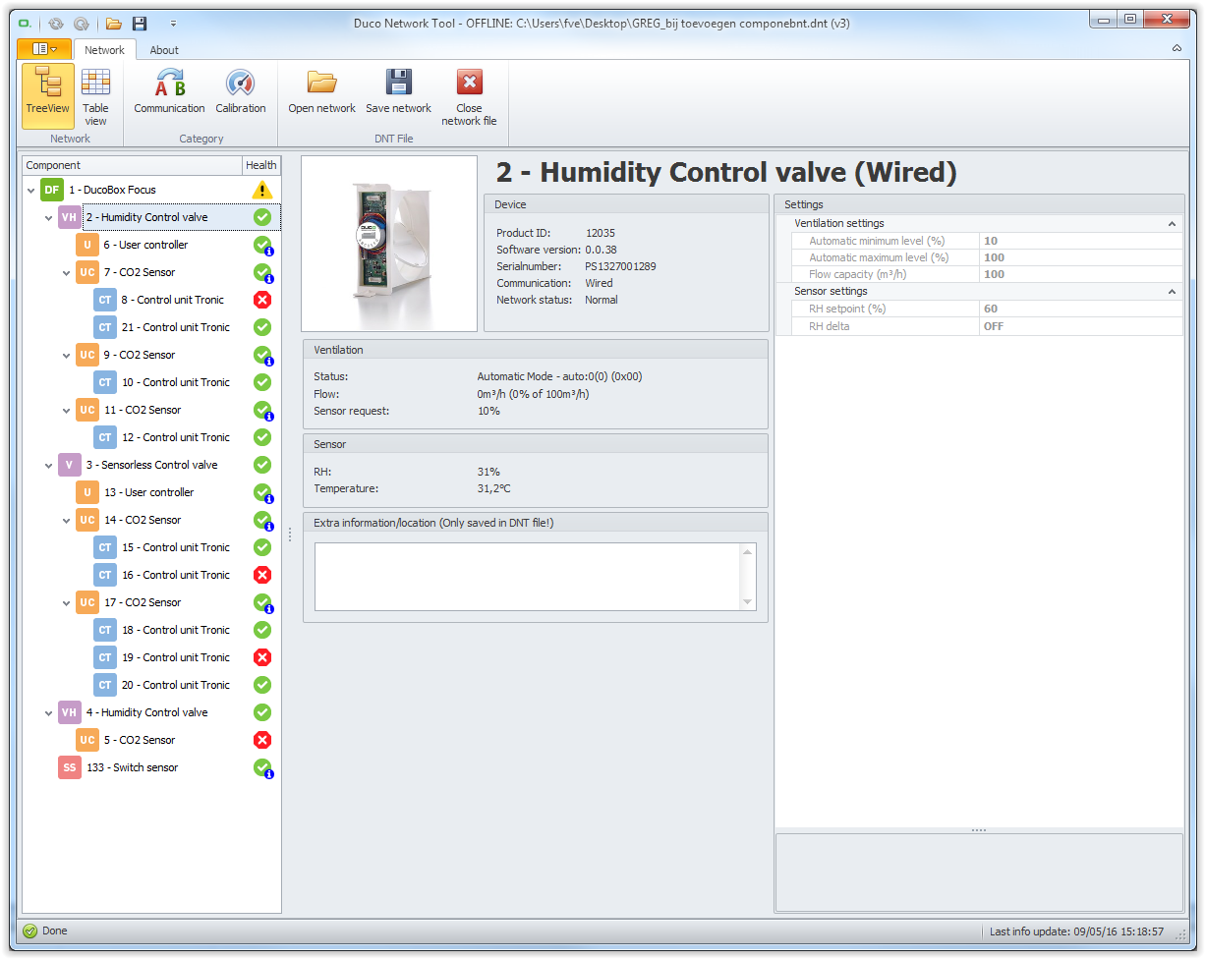
Task: Click the Flow capacity value 100
Action: click(x=1081, y=274)
